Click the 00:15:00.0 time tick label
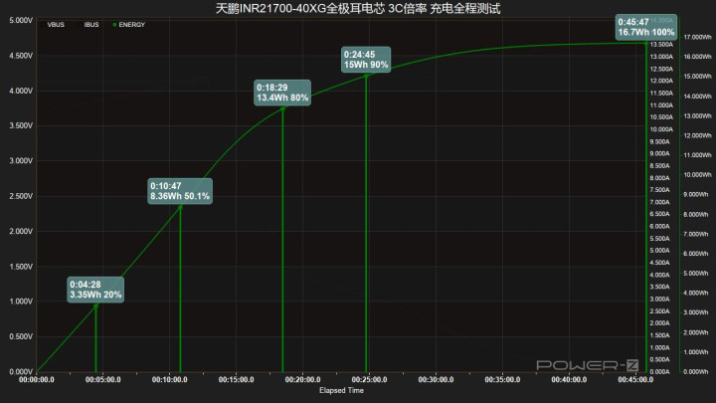The width and height of the screenshot is (716, 403). tap(236, 380)
